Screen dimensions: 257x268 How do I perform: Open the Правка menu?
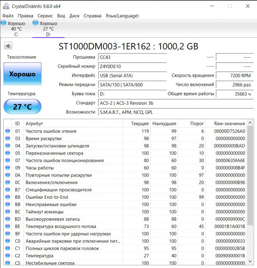[26, 16]
